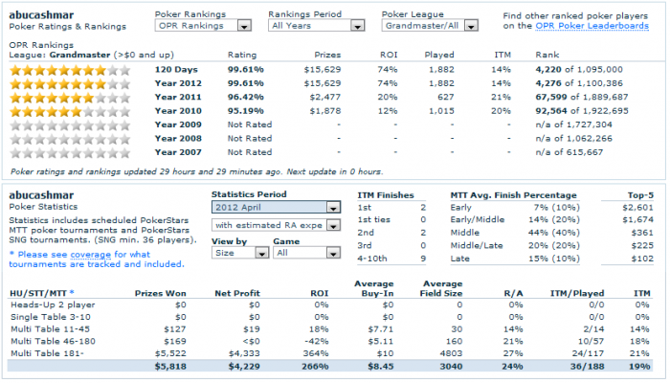Expand the Statistics Period 2012 April dropdown
The height and width of the screenshot is (383, 670).
pyautogui.click(x=276, y=207)
